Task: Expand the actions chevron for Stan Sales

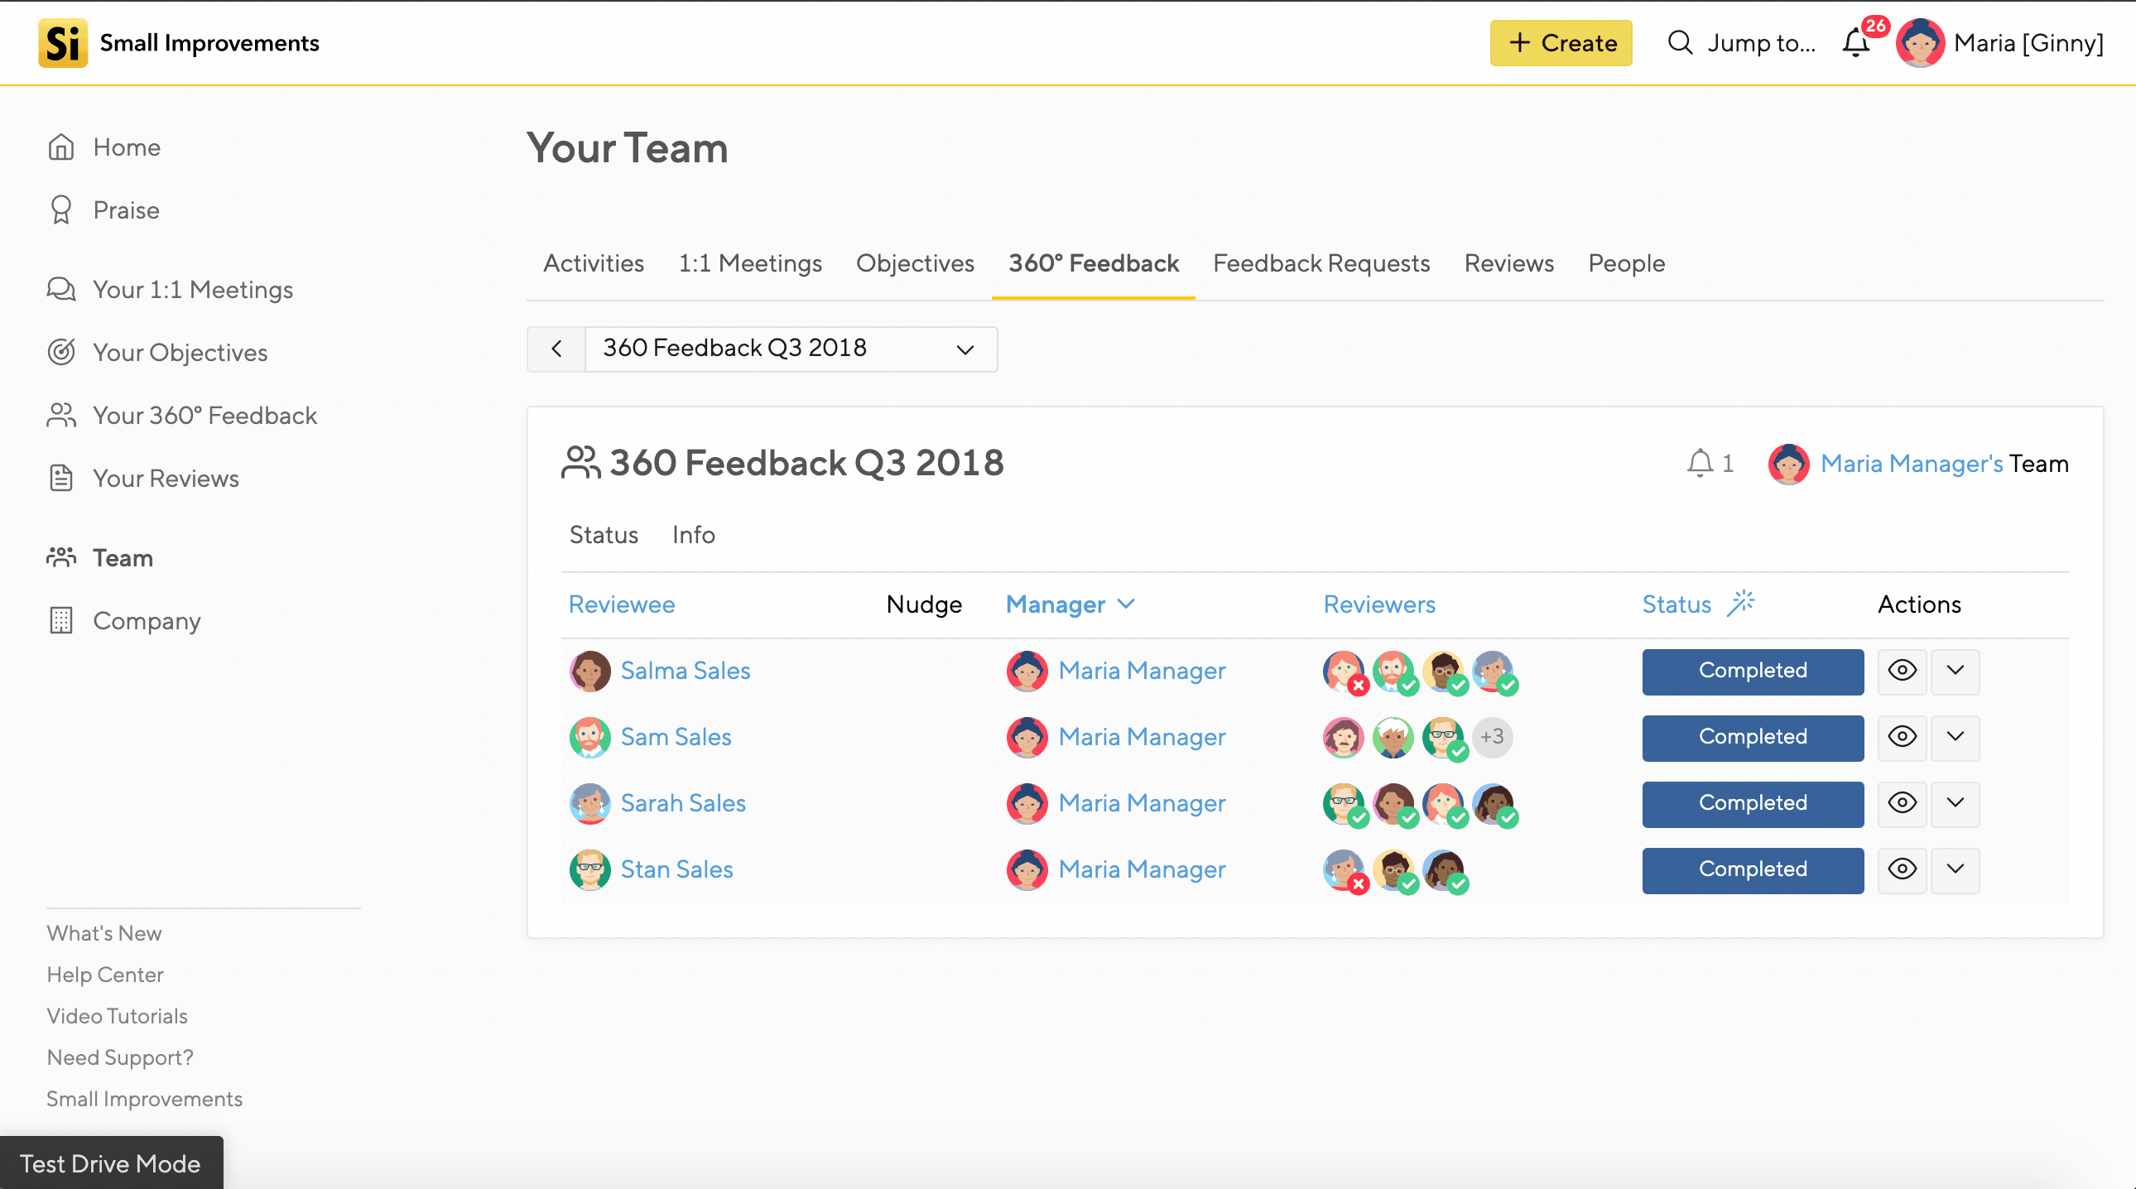Action: tap(1956, 869)
